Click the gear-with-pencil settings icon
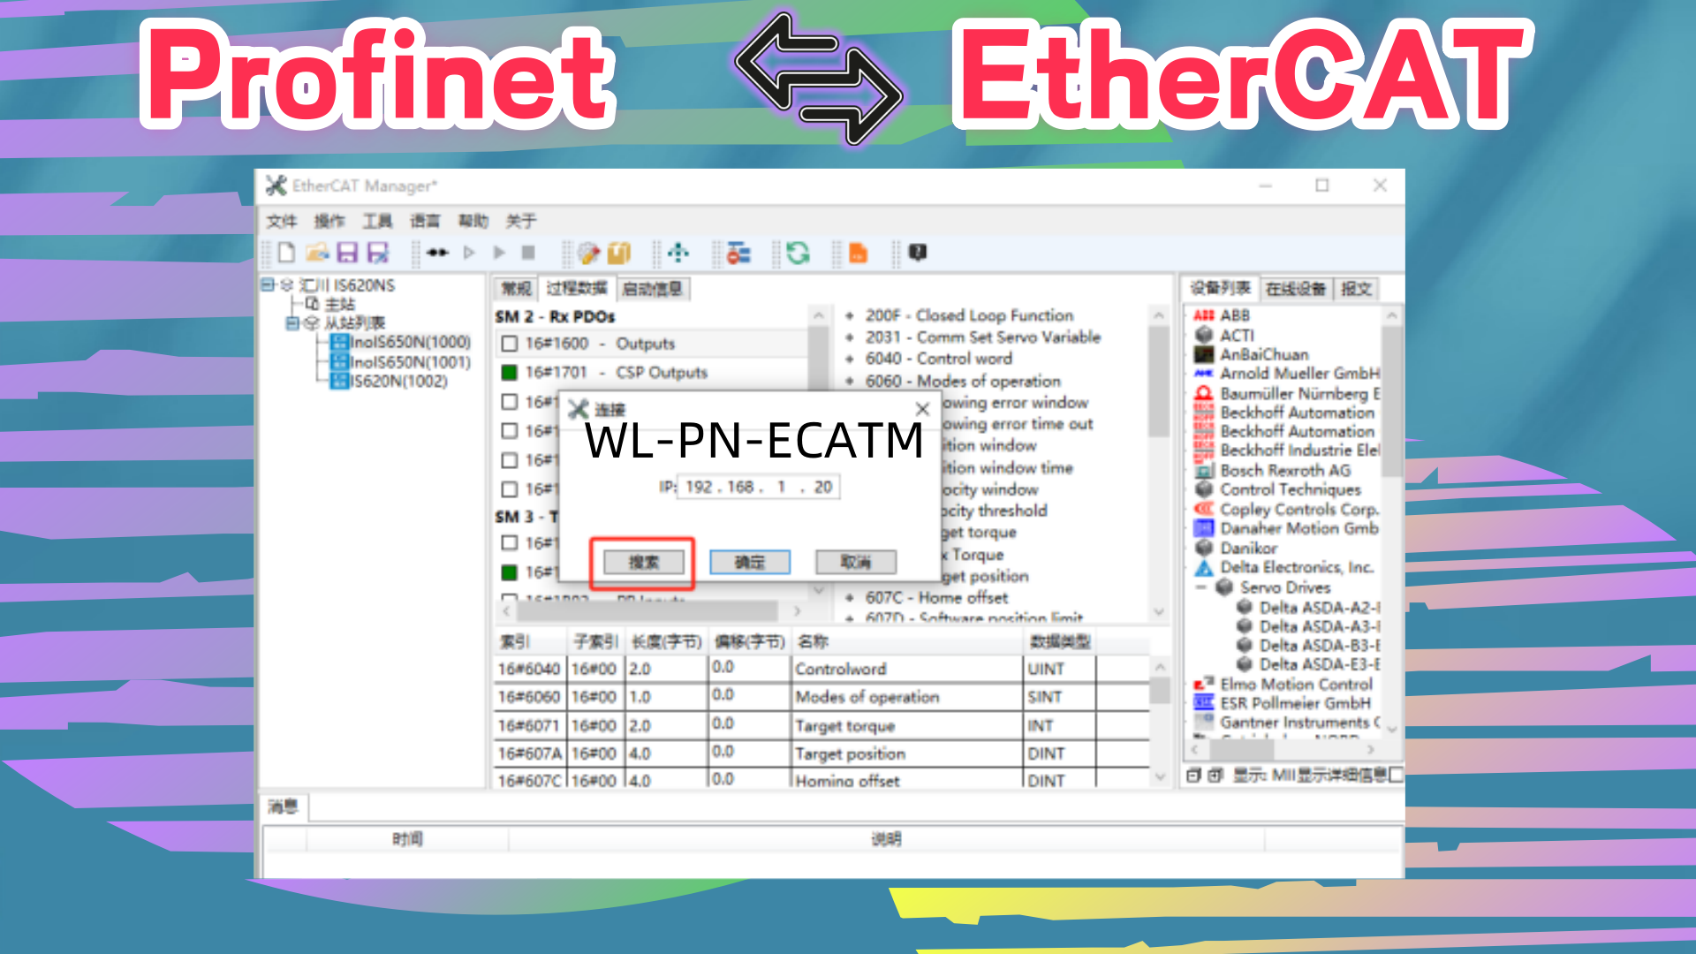The height and width of the screenshot is (954, 1696). pos(588,254)
